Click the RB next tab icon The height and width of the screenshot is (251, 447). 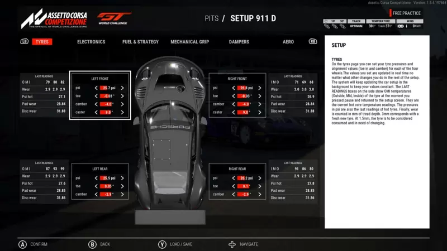coord(313,41)
